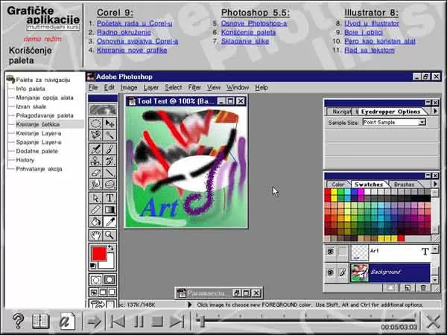
Task: Toggle visibility of Background layer
Action: 330,272
